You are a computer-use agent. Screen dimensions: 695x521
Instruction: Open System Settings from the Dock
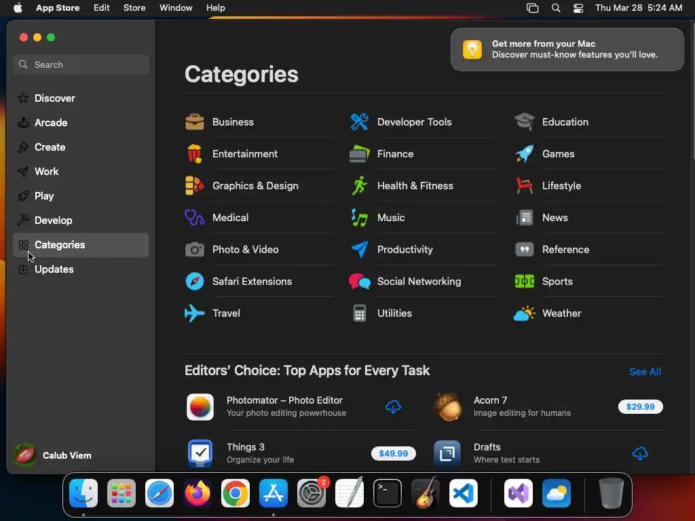click(311, 493)
